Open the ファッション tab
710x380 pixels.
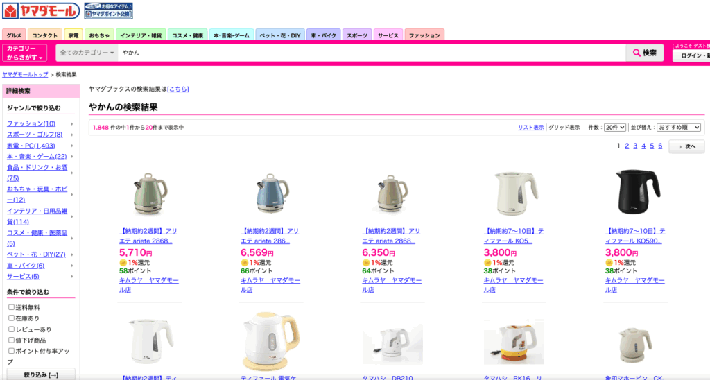coord(424,35)
